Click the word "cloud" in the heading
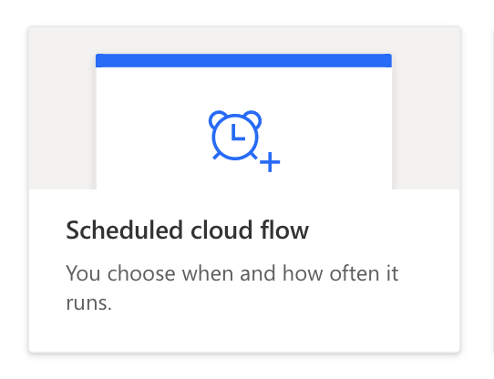Viewport: 494px width, 379px height. coord(221,230)
